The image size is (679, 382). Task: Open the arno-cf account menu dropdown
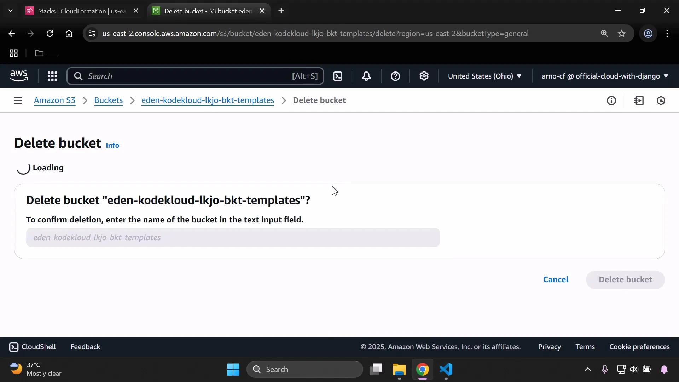click(x=604, y=76)
